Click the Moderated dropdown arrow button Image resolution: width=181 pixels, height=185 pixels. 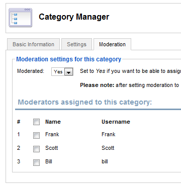69,72
